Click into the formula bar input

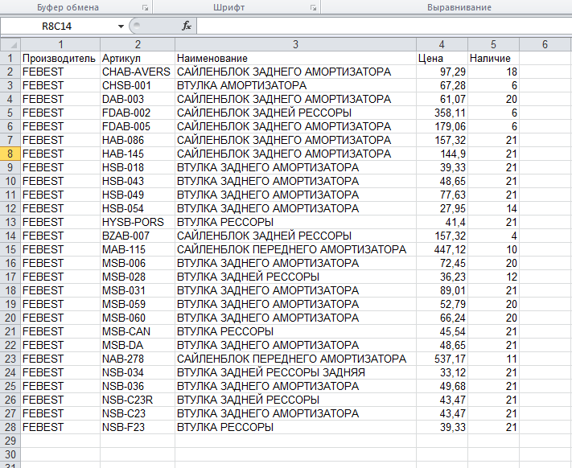[x=384, y=26]
